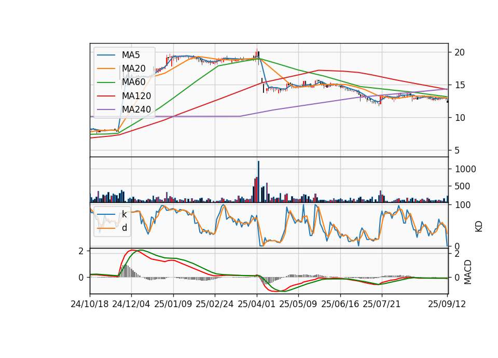This screenshot has height=358, width=498.
Task: Click the 'k' legend label in KD panel
Action: point(124,214)
